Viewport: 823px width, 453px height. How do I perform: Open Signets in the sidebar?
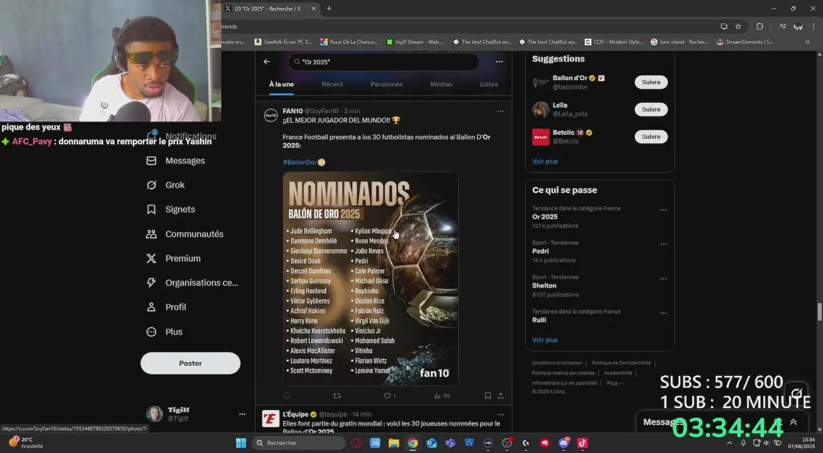coord(171,210)
